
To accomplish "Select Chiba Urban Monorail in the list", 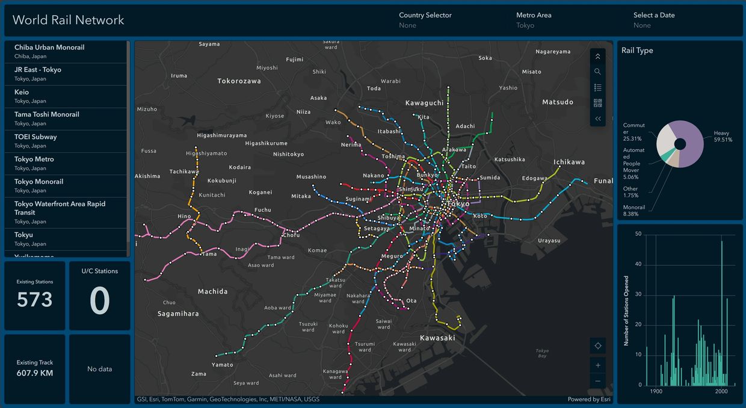I will click(66, 51).
